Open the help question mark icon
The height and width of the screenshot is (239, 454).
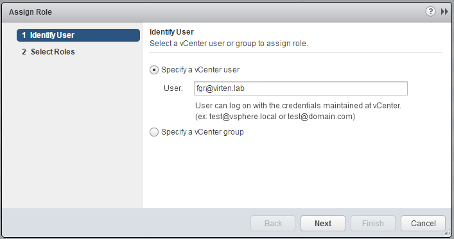click(x=430, y=12)
